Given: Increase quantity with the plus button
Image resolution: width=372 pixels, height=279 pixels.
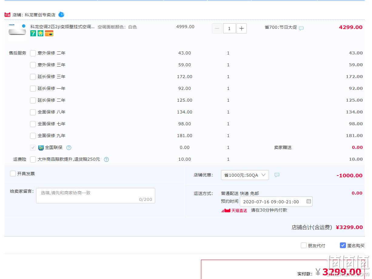Looking at the screenshot, I should click(x=241, y=28).
